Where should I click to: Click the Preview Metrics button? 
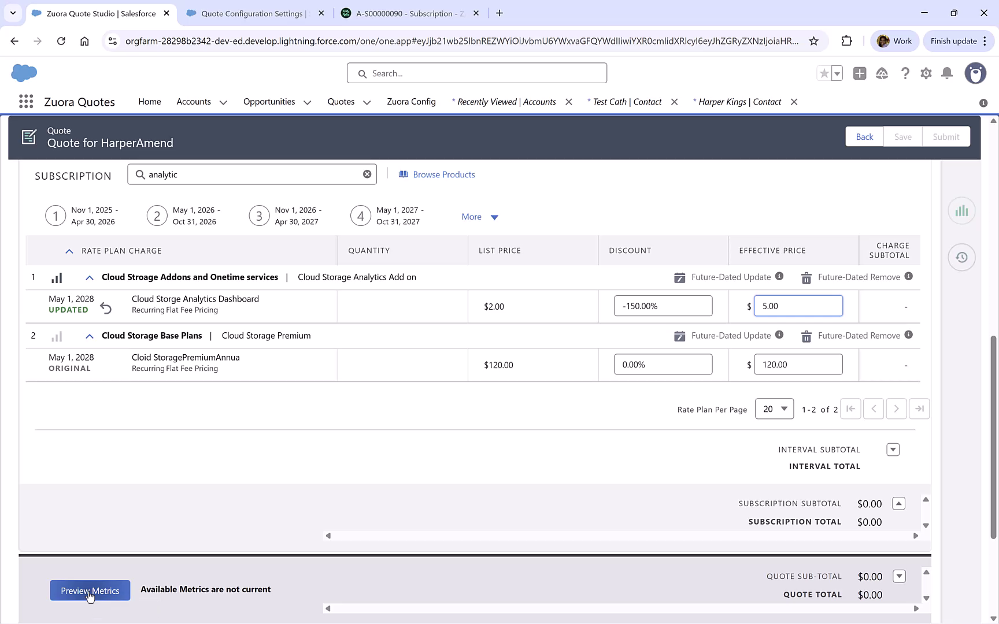(90, 590)
